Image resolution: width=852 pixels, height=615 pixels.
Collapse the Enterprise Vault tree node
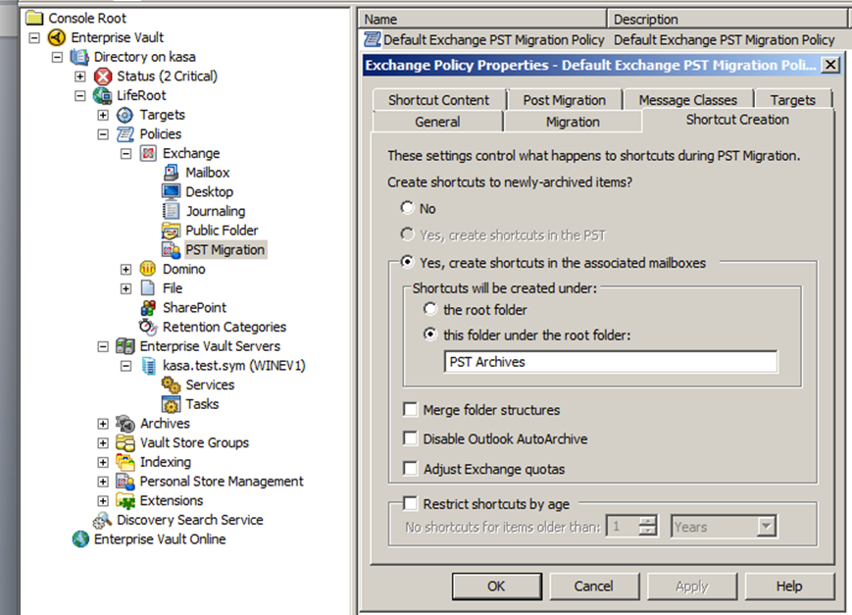(x=34, y=38)
